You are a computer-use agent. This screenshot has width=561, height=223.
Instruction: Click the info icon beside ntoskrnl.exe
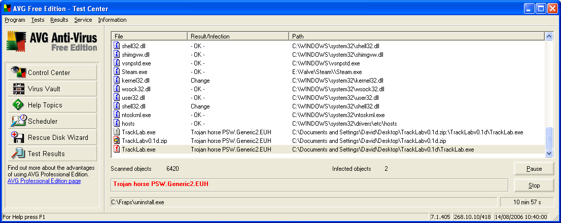[x=117, y=115]
